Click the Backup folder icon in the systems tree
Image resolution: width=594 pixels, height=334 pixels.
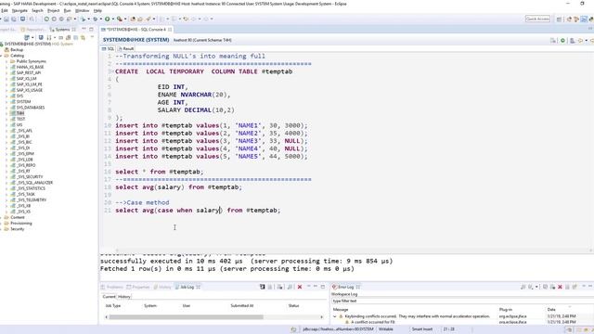pos(6,49)
